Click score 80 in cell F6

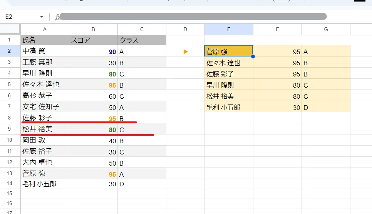click(277, 95)
